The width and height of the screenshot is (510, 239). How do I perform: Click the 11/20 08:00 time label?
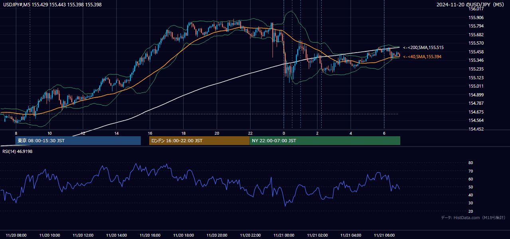click(16, 235)
